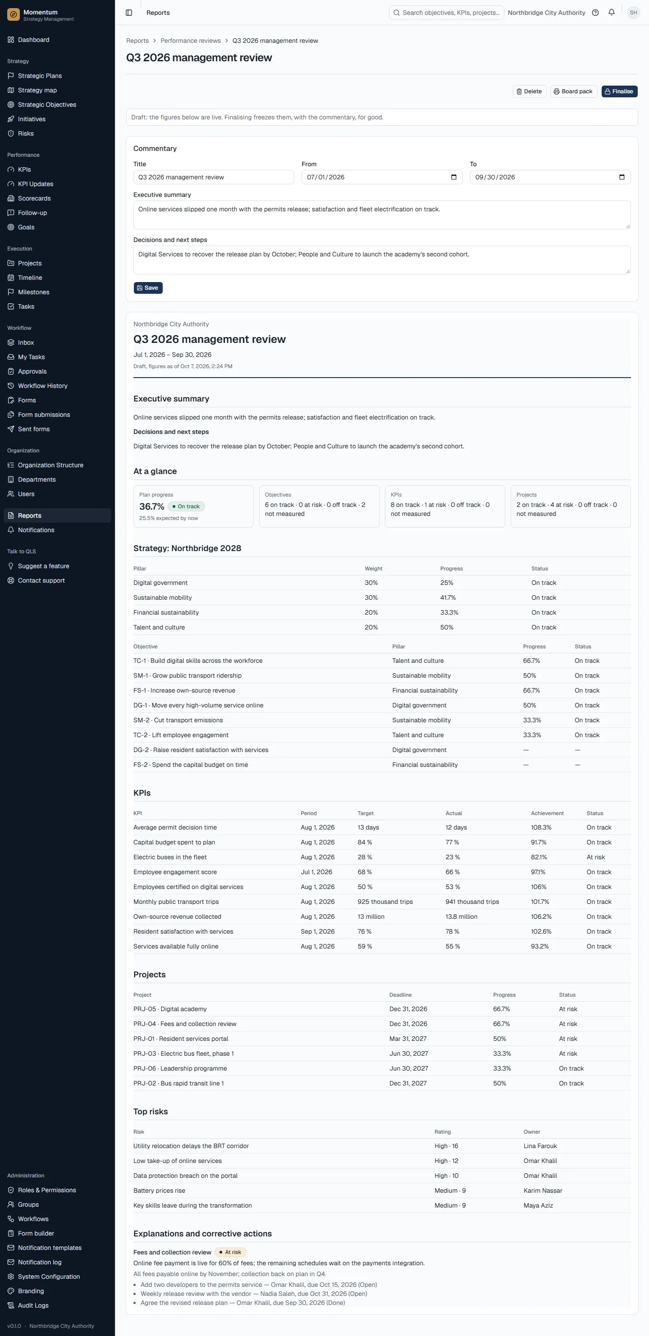Open the Northbridge City Authority organization switcher
Screen dimensions: 649x1336
[546, 13]
